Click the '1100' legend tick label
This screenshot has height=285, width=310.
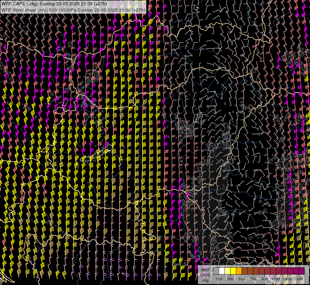[x=276, y=279]
